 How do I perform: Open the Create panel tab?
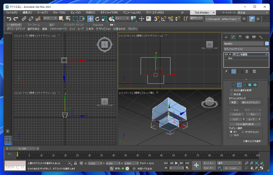226,37
